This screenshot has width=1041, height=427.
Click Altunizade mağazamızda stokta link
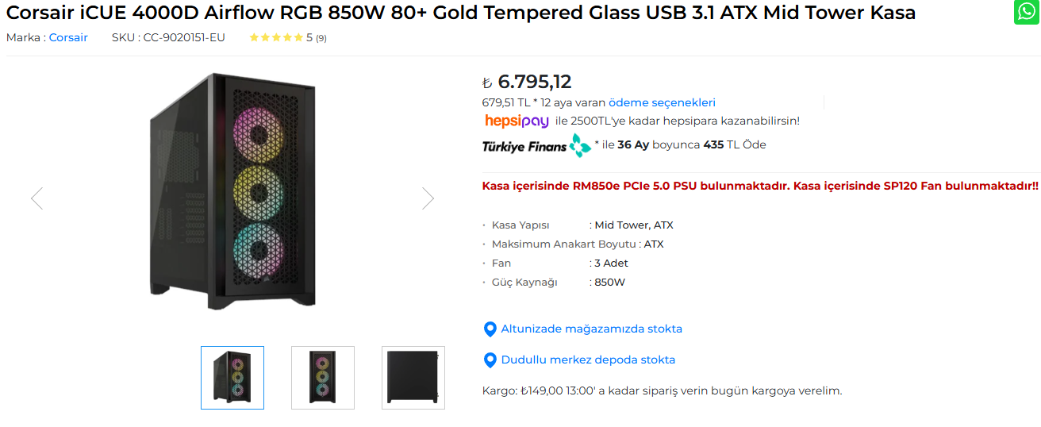(591, 329)
